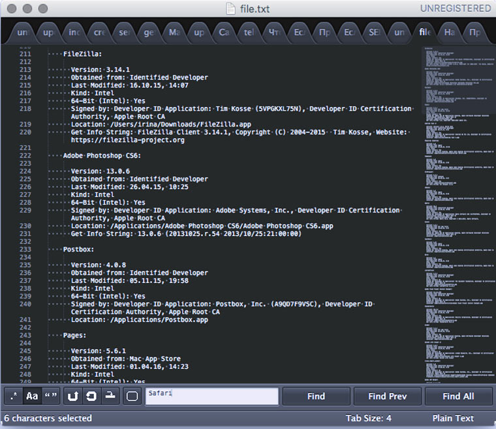Select the active 'file' tab
The image size is (496, 429).
(x=424, y=32)
